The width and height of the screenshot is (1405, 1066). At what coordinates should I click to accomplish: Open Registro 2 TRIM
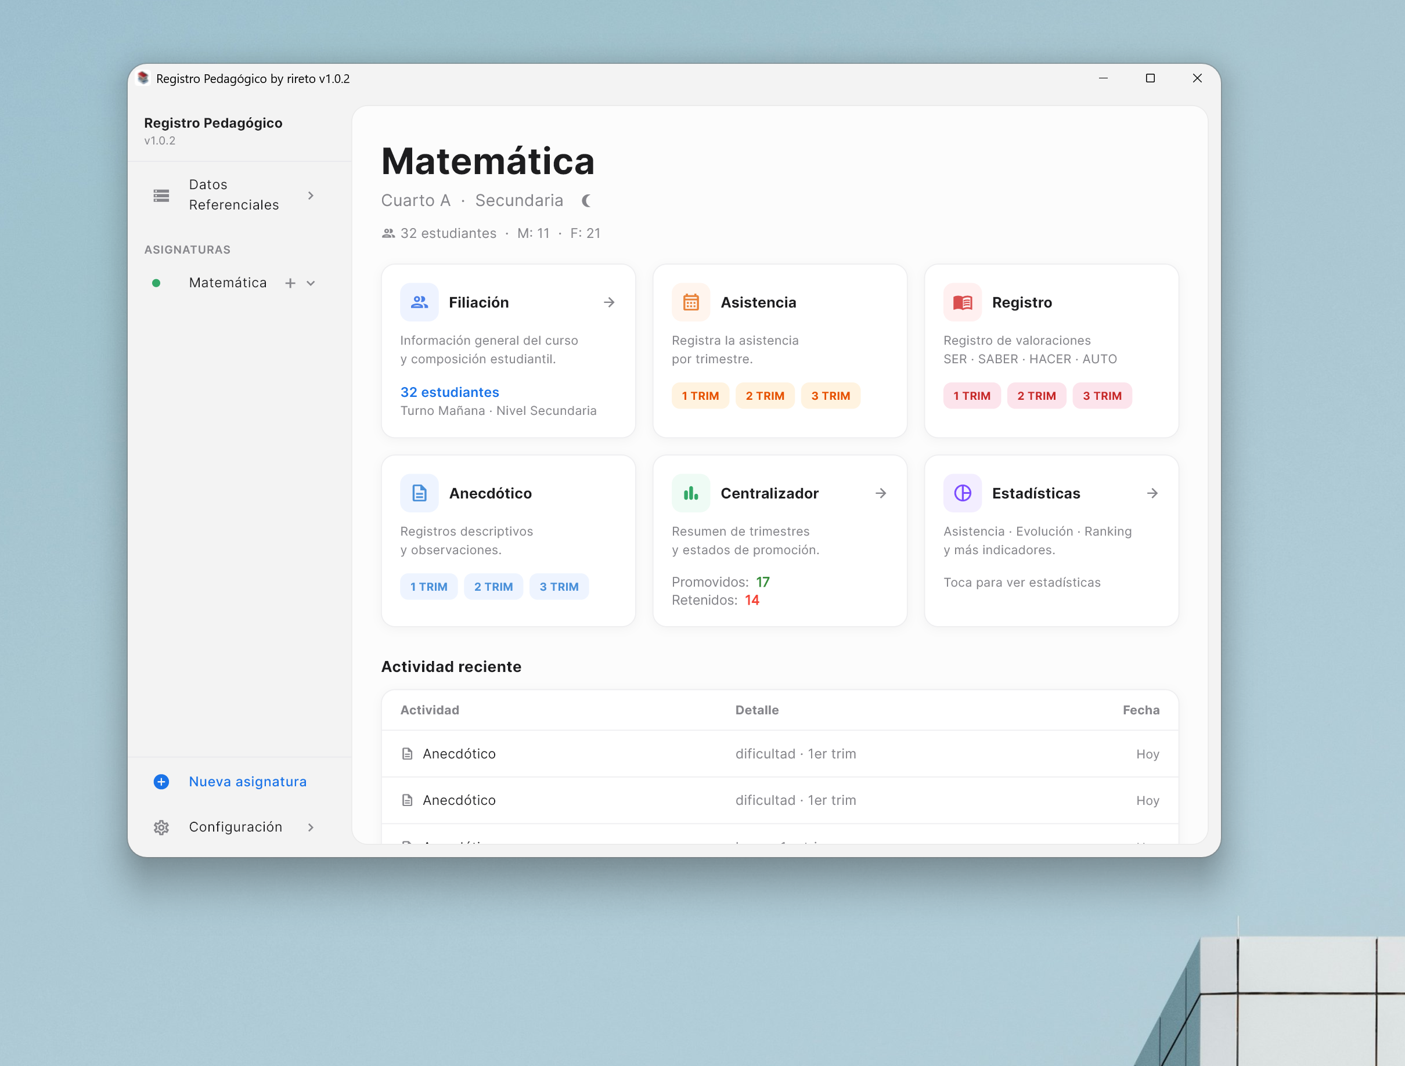pos(1036,396)
